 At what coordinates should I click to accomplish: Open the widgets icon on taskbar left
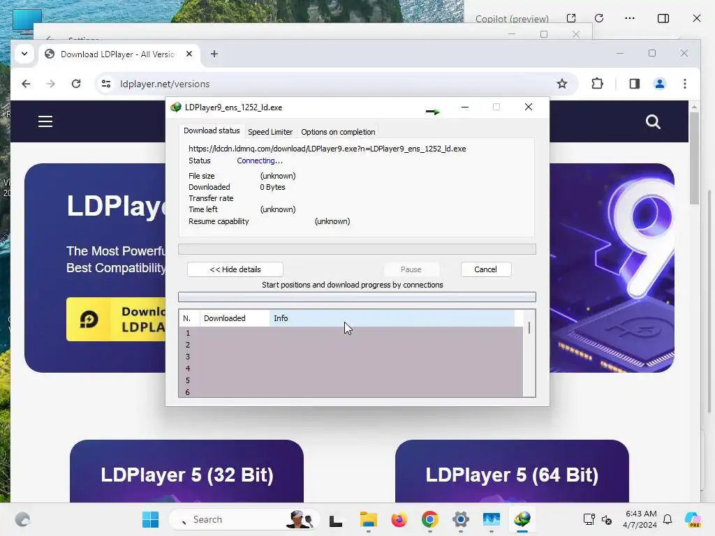tap(22, 519)
